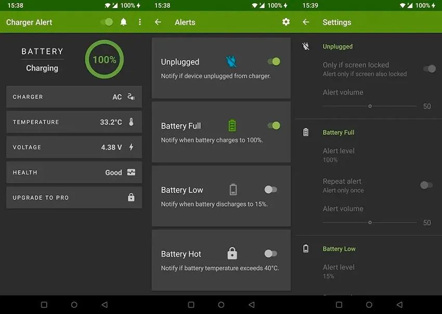Tap the Back triangle on right screen

(x=399, y=305)
